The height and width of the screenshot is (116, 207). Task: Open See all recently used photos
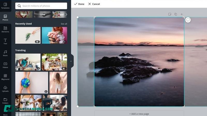point(64,24)
